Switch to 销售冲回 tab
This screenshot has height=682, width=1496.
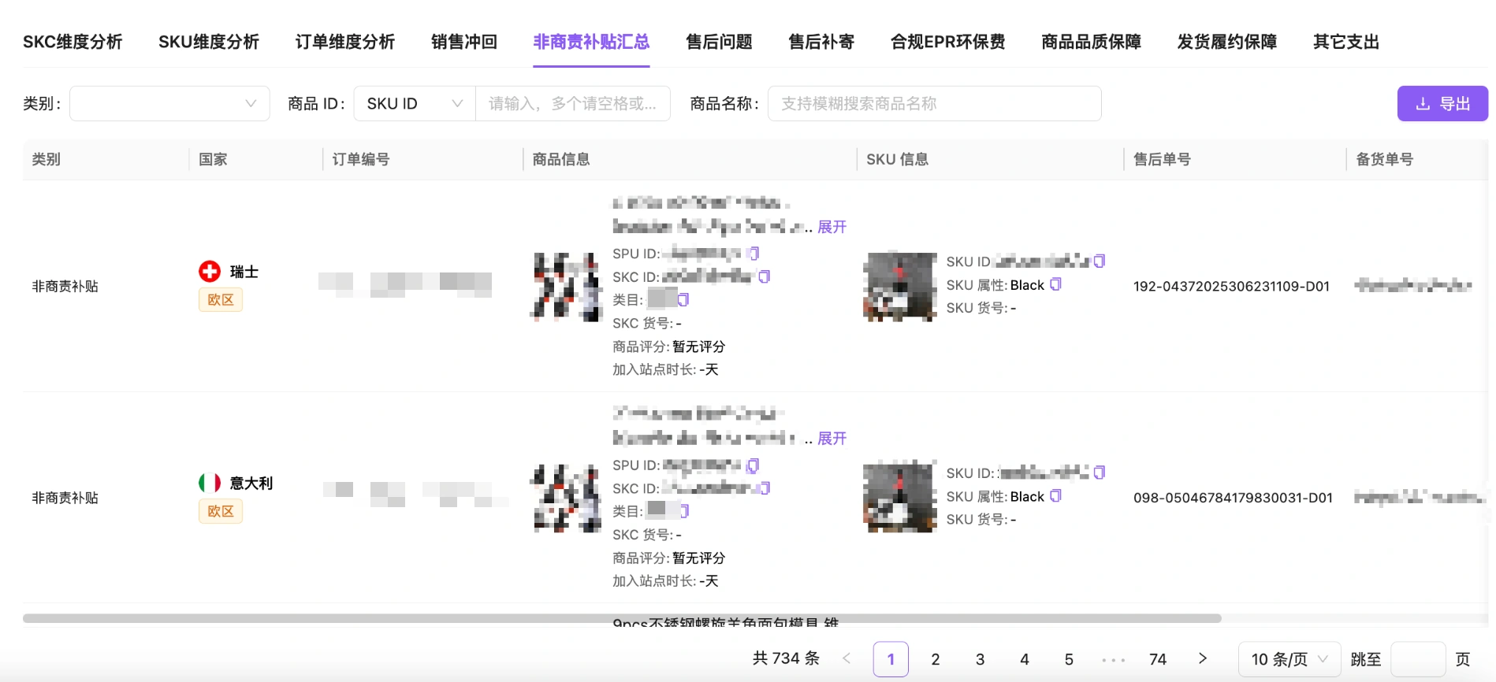[464, 42]
